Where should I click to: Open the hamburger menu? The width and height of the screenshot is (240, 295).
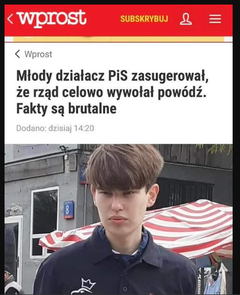215,19
